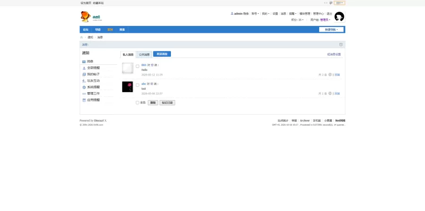The image size is (425, 211).
Task: Click the style palette icon near DIY
Action: coord(331,3)
